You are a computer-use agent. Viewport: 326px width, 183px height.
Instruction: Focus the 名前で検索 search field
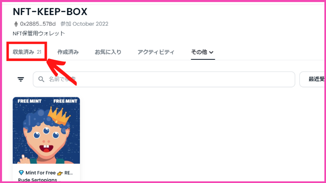coord(164,79)
